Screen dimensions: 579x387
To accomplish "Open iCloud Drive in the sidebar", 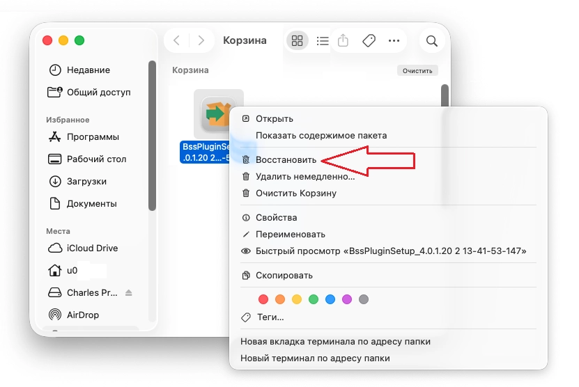I will pyautogui.click(x=92, y=248).
